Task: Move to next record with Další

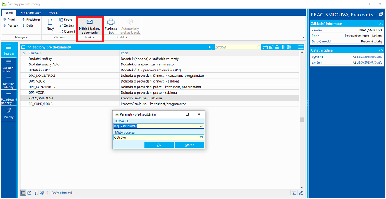Action: click(27, 25)
